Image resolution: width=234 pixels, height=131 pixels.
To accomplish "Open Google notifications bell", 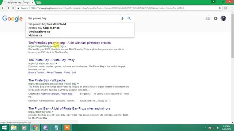I will click(x=216, y=19).
